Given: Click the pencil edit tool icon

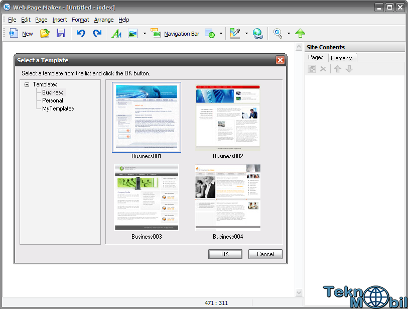Looking at the screenshot, I should pos(235,33).
